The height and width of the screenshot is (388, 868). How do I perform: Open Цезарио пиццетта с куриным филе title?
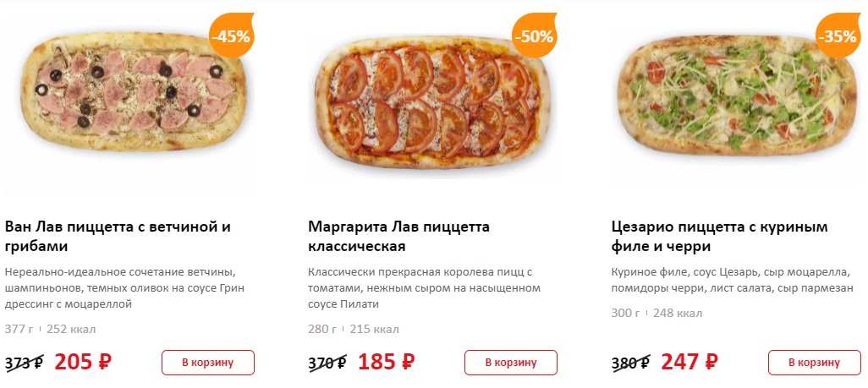coord(718,237)
